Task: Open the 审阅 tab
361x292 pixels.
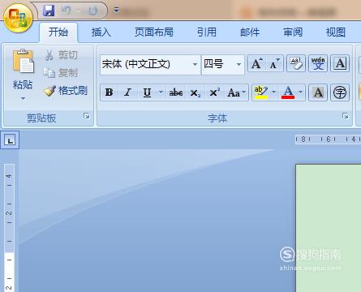Action: [x=293, y=32]
